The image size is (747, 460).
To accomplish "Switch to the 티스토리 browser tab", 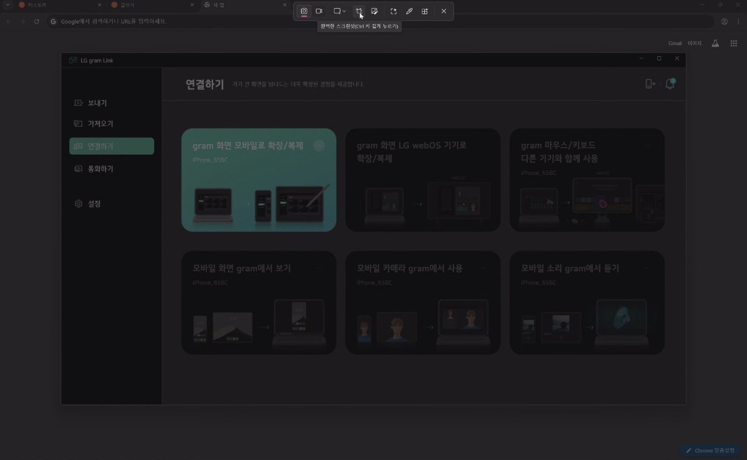I will 59,5.
